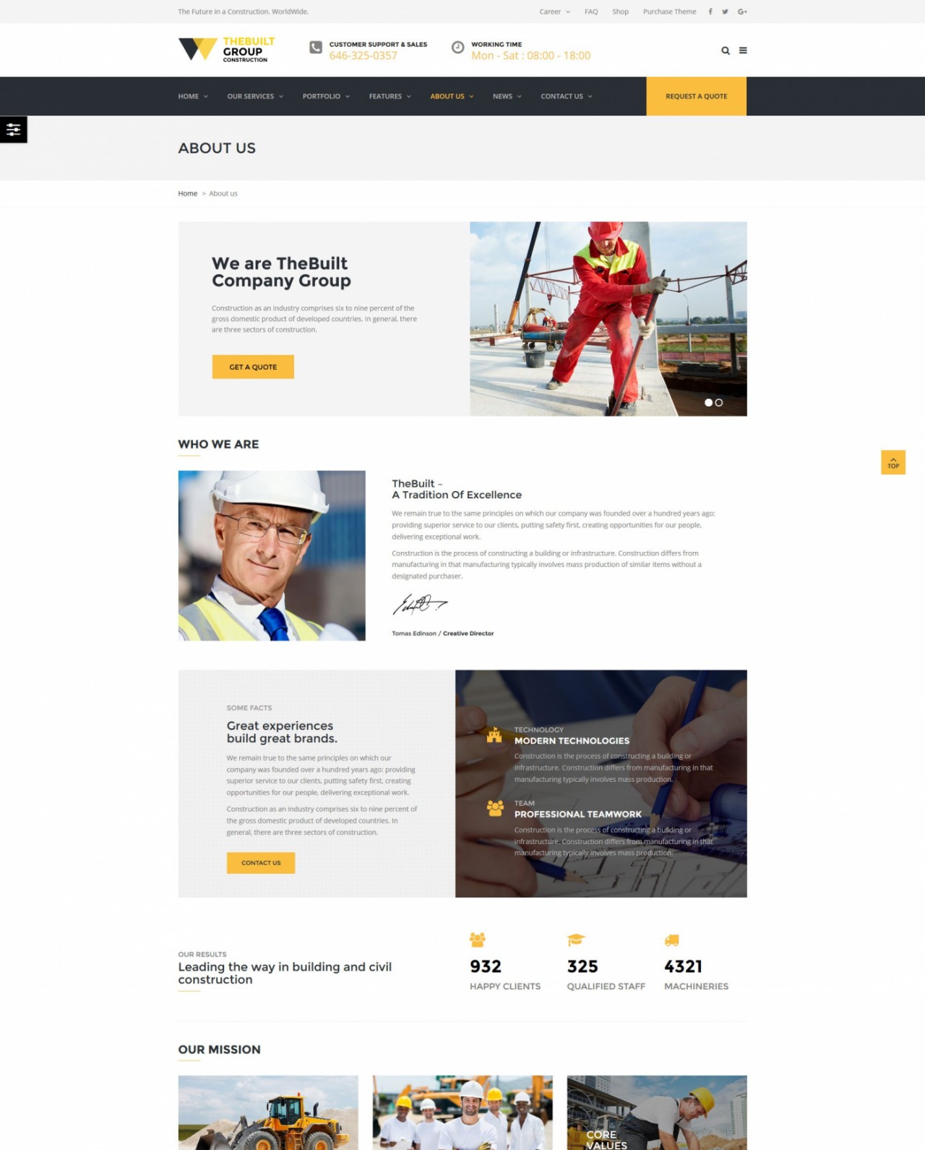Screen dimensions: 925x1150
Task: Expand the News dropdown
Action: (507, 96)
